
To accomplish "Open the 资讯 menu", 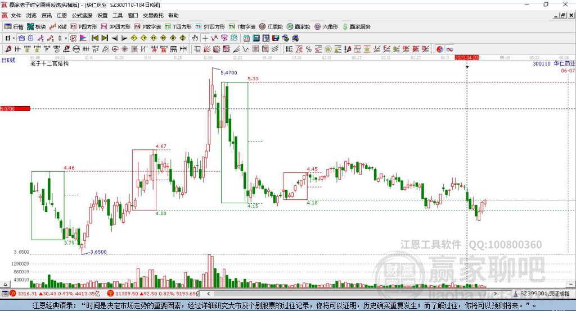I will point(47,15).
